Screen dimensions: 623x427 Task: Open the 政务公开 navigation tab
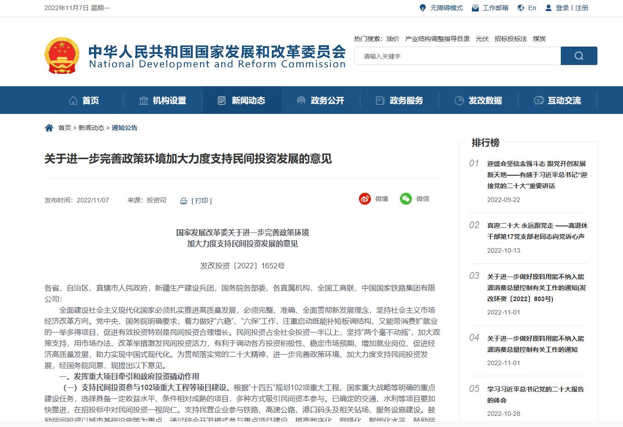pyautogui.click(x=321, y=101)
